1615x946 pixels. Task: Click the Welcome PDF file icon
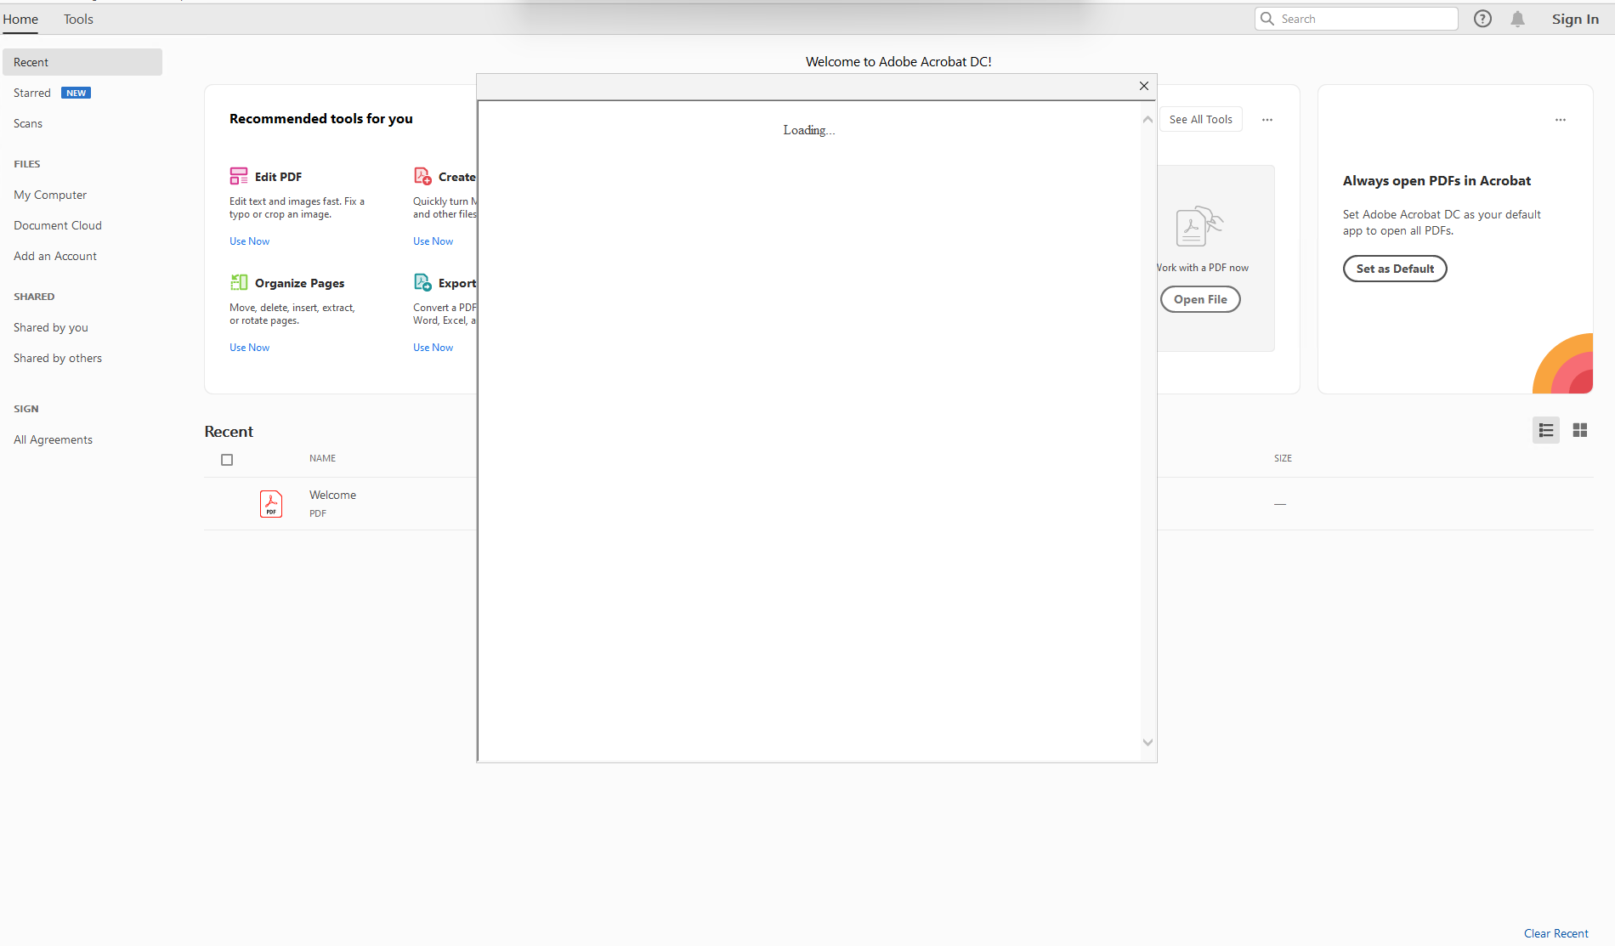pos(271,503)
